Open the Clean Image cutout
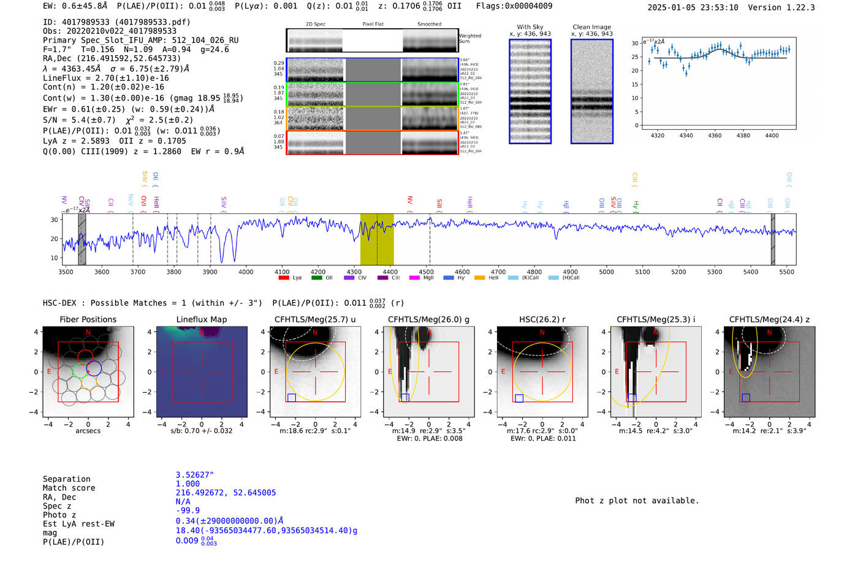The width and height of the screenshot is (858, 584). [x=592, y=91]
